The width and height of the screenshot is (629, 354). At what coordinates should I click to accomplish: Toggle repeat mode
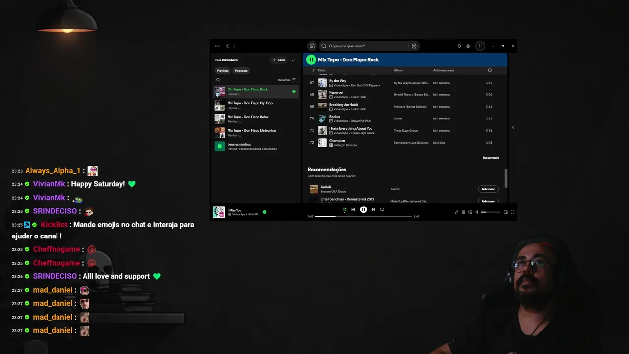pos(382,209)
